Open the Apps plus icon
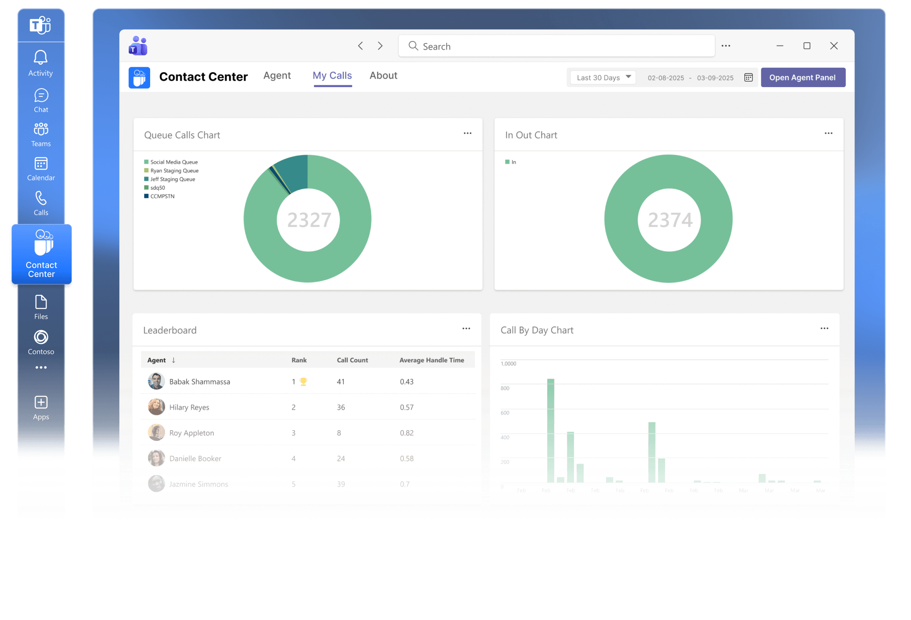Screen dimensions: 911x620 [x=41, y=402]
